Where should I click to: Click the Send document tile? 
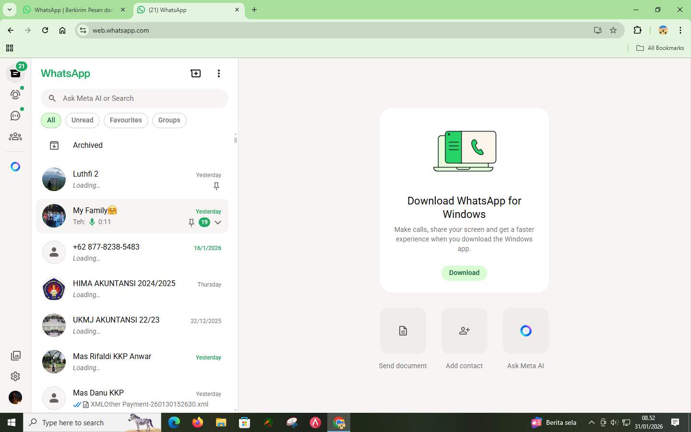(403, 331)
